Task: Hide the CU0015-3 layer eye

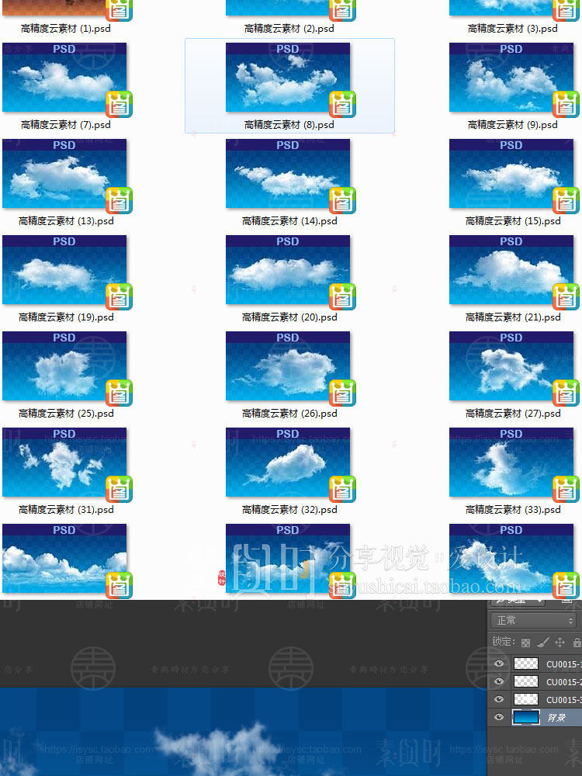Action: (x=499, y=699)
